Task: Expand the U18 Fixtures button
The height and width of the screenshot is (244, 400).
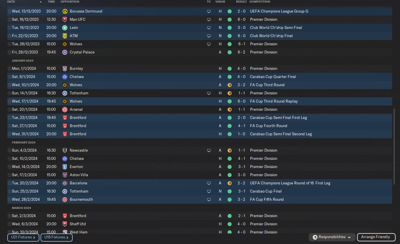Action: [x=57, y=237]
